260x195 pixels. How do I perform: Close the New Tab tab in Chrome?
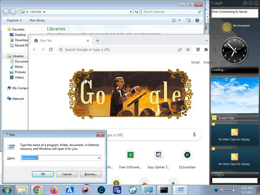pyautogui.click(x=88, y=41)
